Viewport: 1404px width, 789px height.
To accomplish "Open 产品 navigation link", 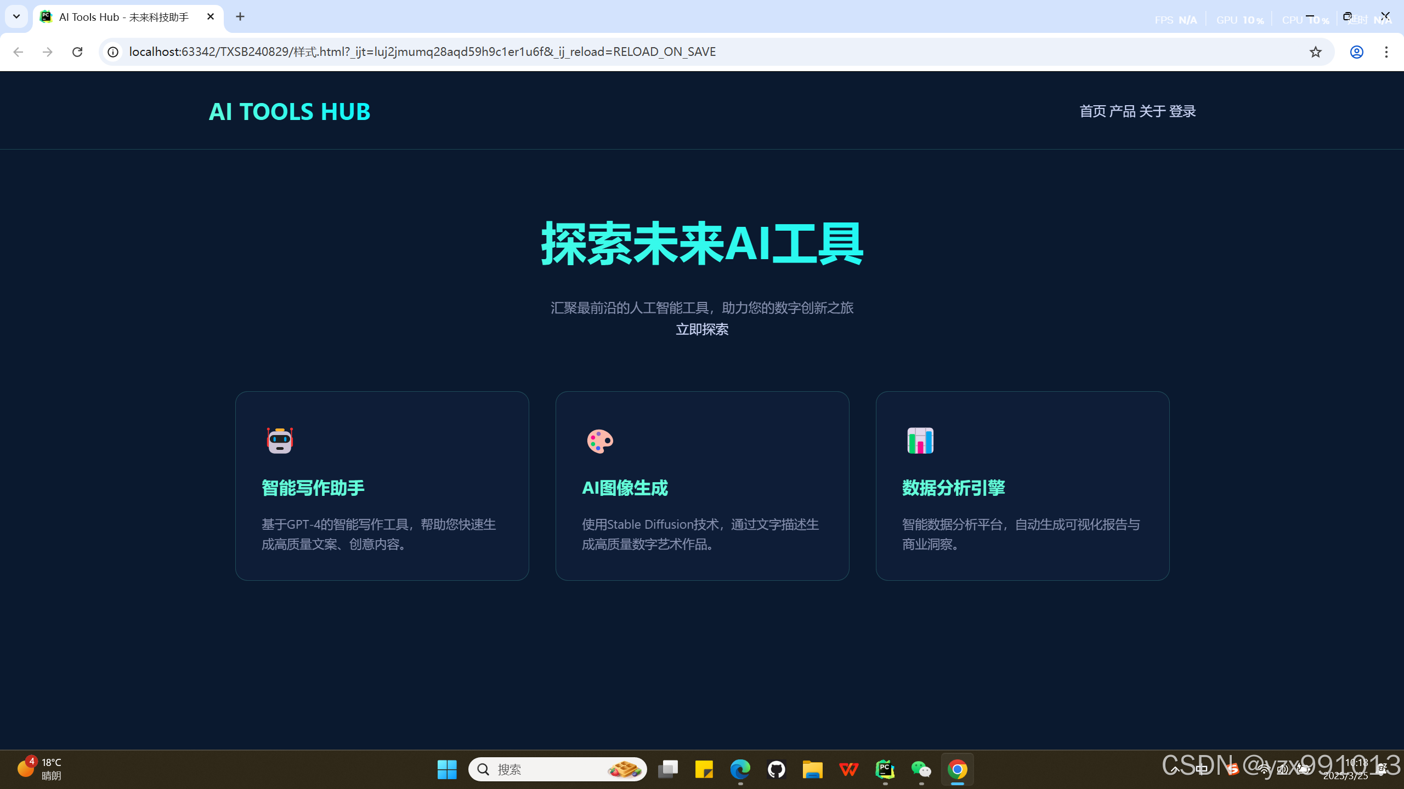I will click(x=1122, y=111).
